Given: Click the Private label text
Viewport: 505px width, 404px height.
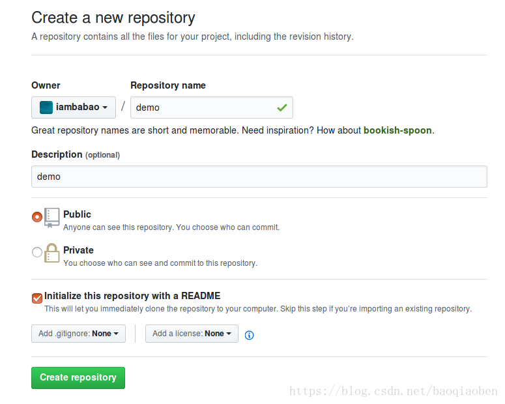Looking at the screenshot, I should click(78, 250).
